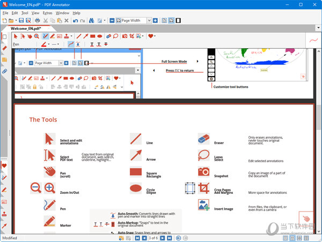
Task: Select the Eraser tool
Action: click(x=108, y=36)
